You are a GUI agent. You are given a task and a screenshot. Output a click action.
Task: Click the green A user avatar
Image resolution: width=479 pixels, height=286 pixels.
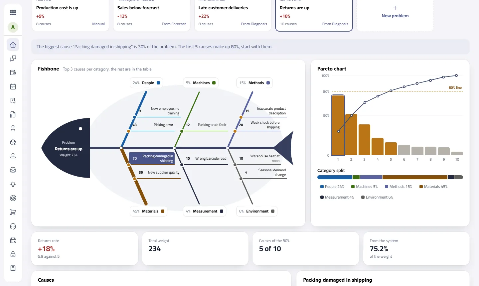[13, 27]
